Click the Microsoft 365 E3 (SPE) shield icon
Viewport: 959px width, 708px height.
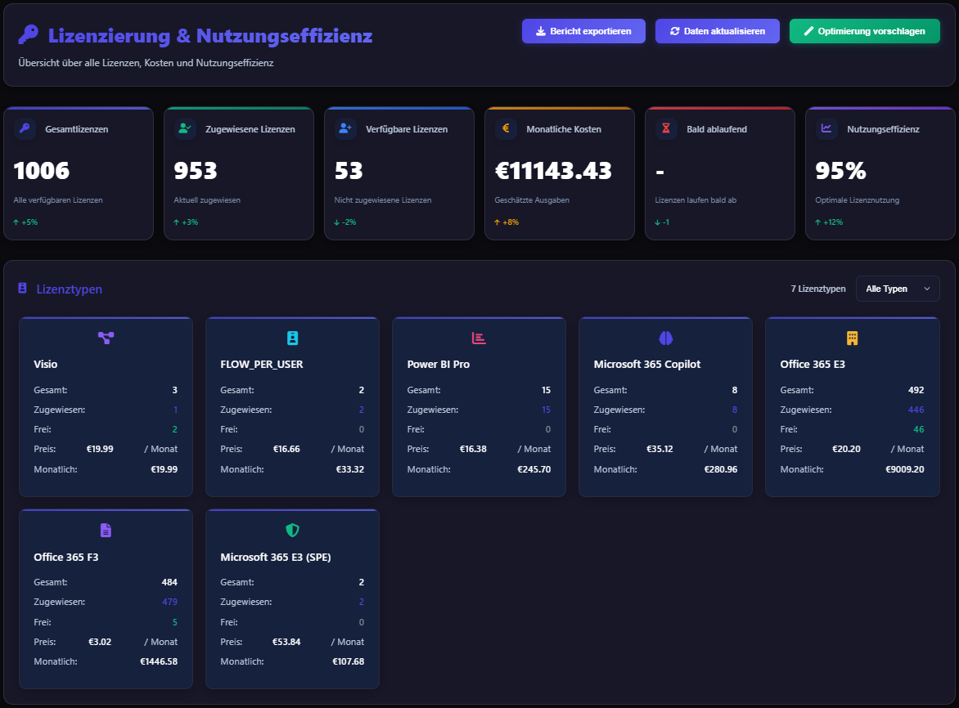tap(292, 531)
